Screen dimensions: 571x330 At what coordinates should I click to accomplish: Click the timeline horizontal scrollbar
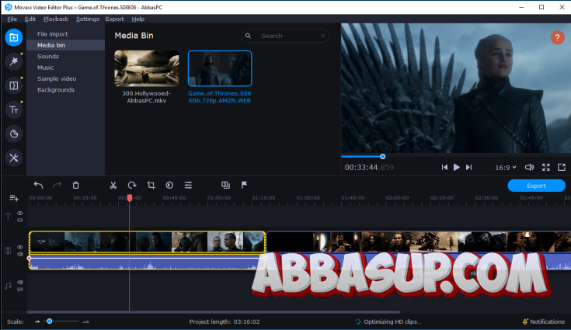click(x=214, y=312)
